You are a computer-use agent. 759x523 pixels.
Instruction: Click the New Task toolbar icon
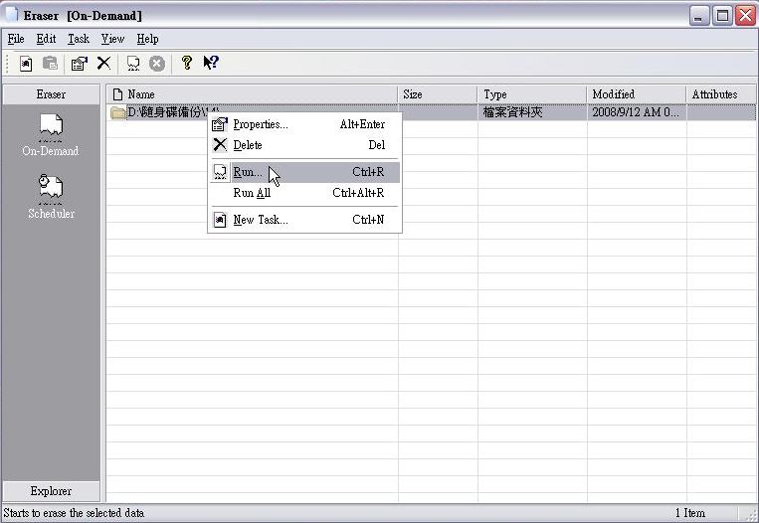pyautogui.click(x=26, y=64)
